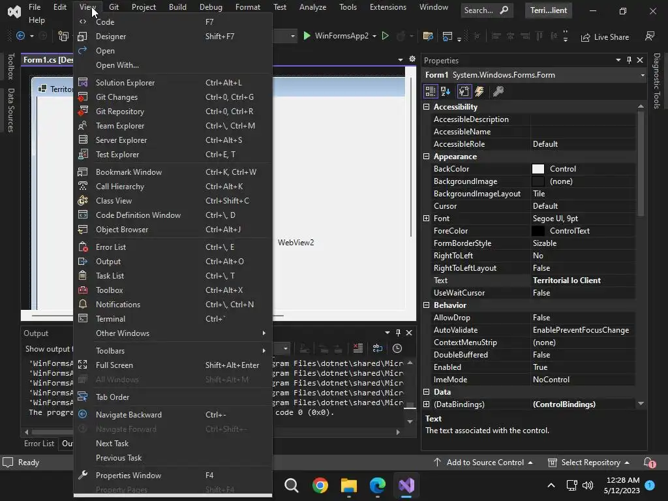Open the Debug menu
Screen dimensions: 668x501
[x=211, y=7]
